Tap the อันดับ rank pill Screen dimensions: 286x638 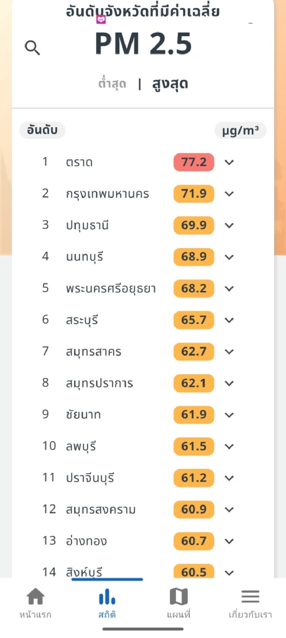pyautogui.click(x=42, y=130)
